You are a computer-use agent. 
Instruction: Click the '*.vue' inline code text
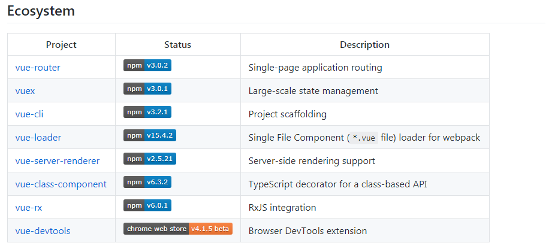pos(364,138)
